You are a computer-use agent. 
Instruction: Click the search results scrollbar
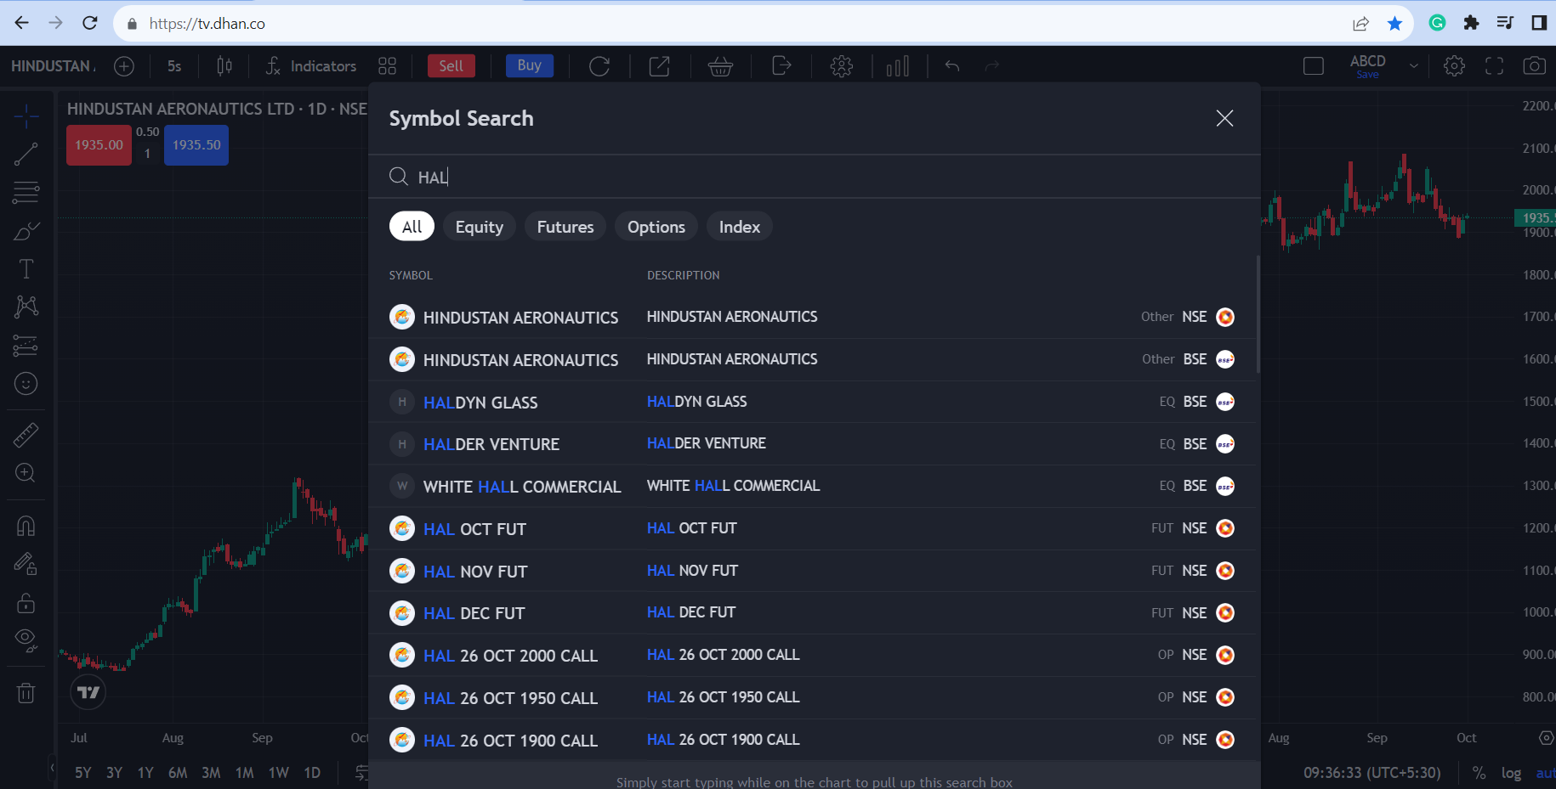click(x=1258, y=314)
